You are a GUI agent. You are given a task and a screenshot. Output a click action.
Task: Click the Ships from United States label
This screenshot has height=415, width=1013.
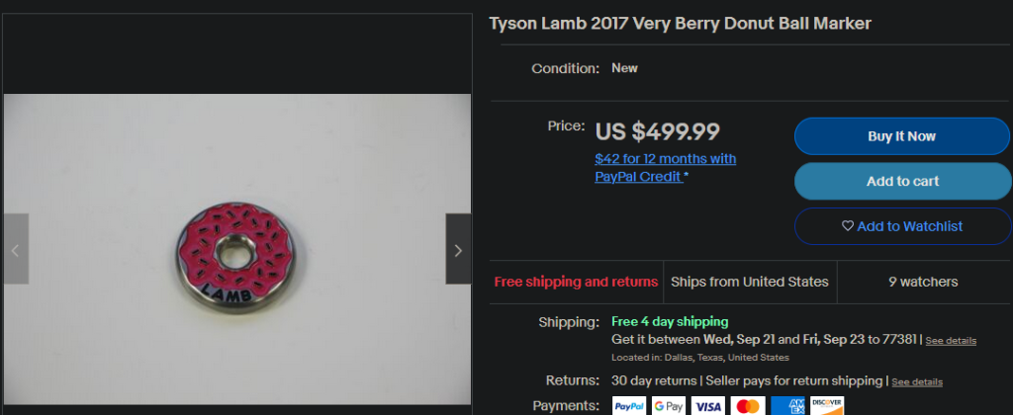coord(750,282)
